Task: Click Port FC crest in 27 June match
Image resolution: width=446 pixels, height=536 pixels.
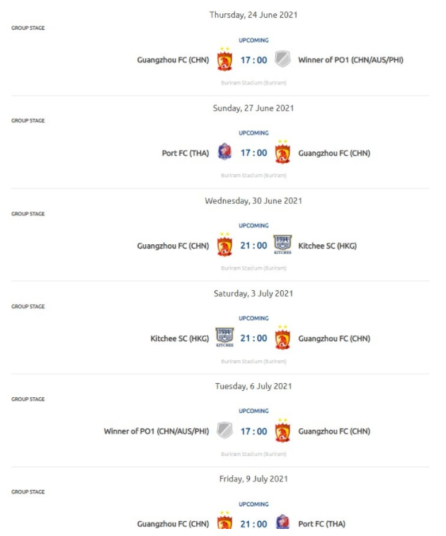Action: coord(224,152)
